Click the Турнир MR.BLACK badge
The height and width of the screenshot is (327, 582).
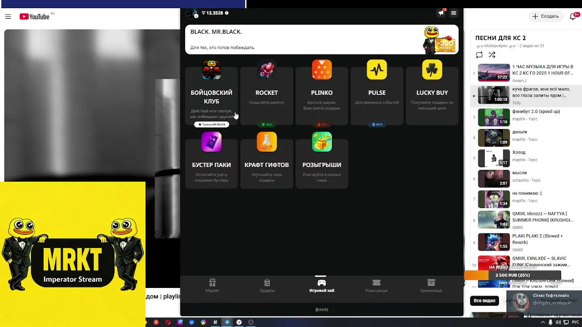pyautogui.click(x=211, y=124)
